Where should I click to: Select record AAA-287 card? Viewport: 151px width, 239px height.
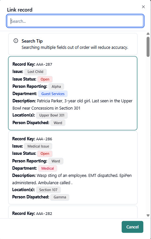73,93
